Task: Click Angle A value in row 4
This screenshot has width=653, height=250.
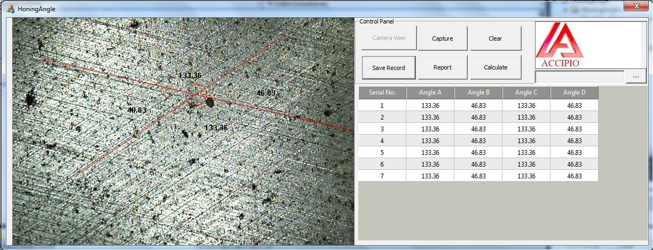Action: click(x=430, y=141)
